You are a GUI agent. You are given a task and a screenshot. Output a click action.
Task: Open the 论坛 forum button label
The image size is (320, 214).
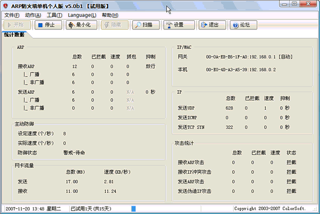245,25
